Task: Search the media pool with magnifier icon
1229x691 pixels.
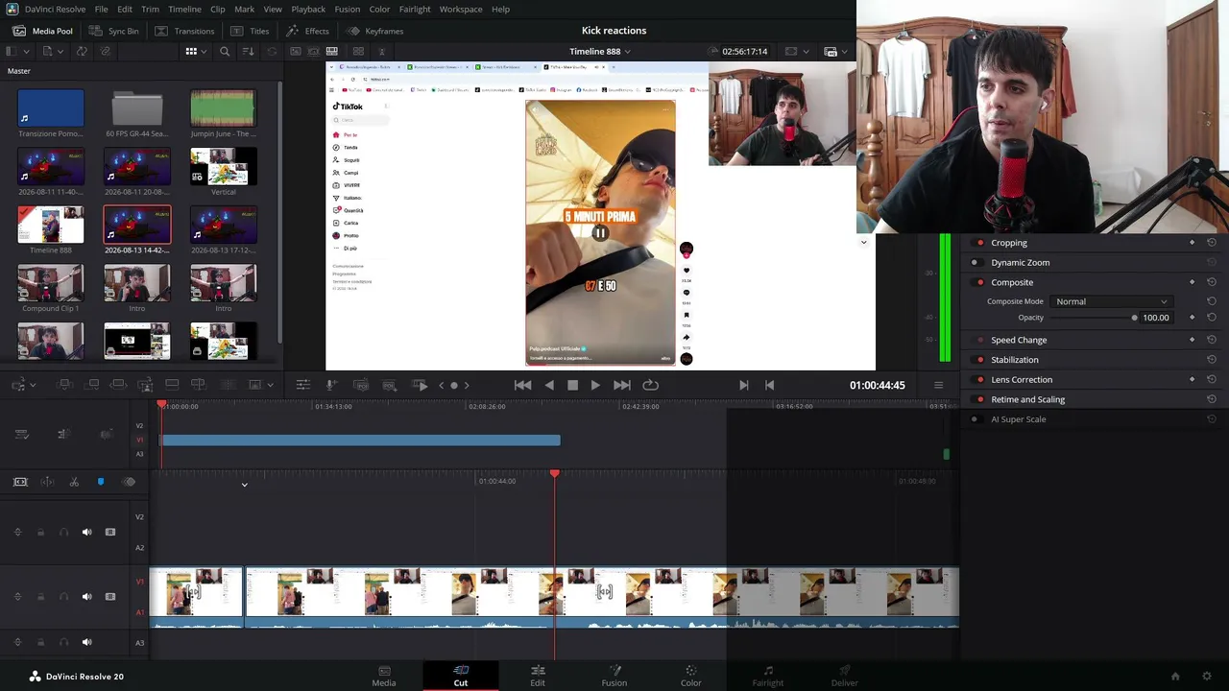Action: click(x=225, y=51)
